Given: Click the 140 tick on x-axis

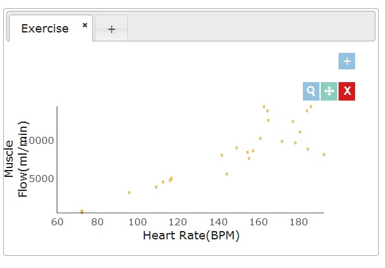Looking at the screenshot, I should tap(218, 222).
